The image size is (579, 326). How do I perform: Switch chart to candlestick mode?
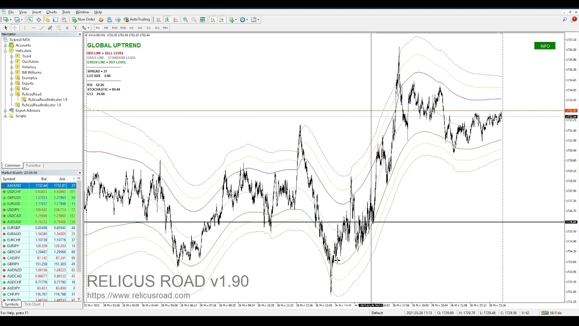tap(167, 19)
